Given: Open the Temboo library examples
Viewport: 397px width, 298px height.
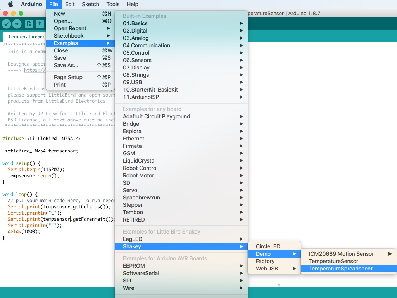Looking at the screenshot, I should pyautogui.click(x=181, y=212).
